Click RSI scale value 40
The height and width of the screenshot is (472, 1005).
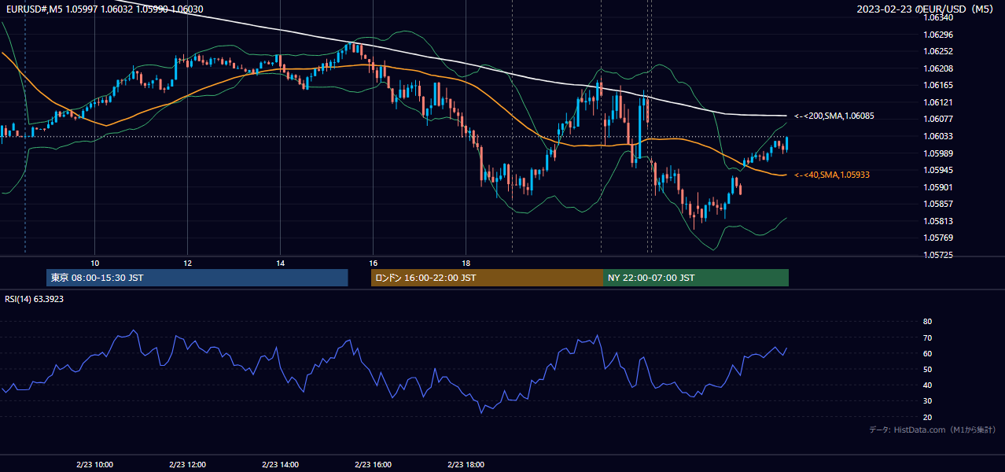927,385
